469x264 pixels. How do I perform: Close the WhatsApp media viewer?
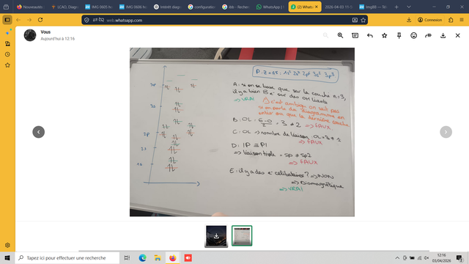[457, 35]
